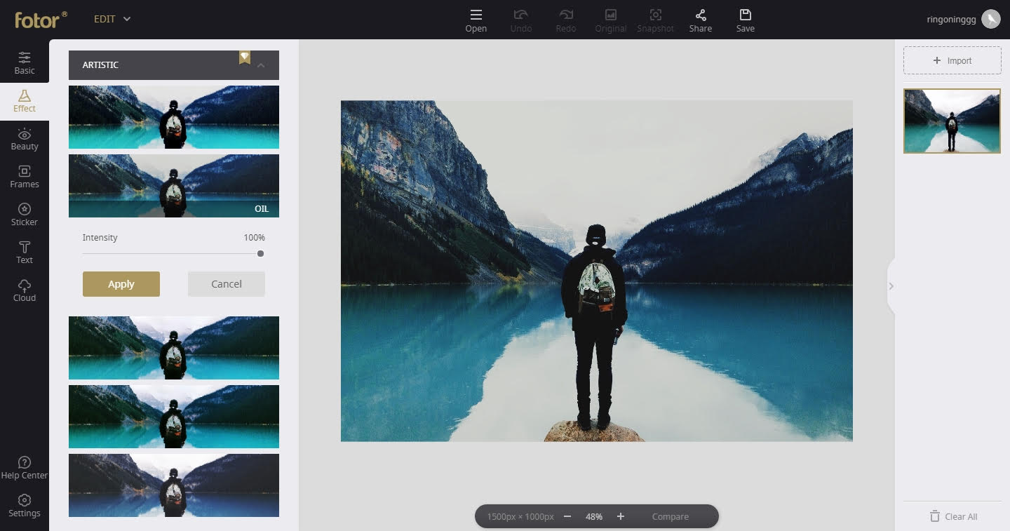The image size is (1010, 531).
Task: Click the Intensity 100% value
Action: (x=255, y=238)
